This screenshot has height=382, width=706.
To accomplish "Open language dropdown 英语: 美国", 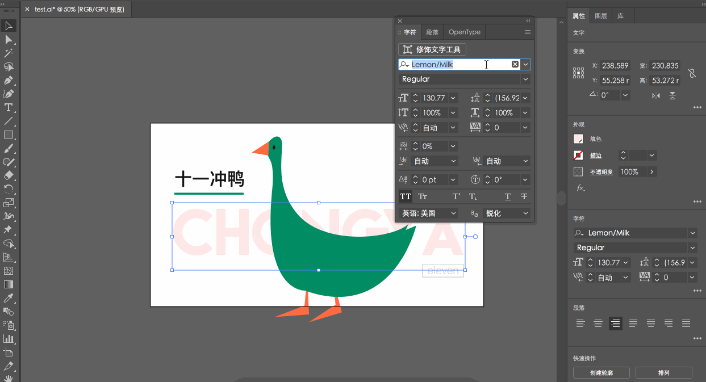I will (454, 213).
